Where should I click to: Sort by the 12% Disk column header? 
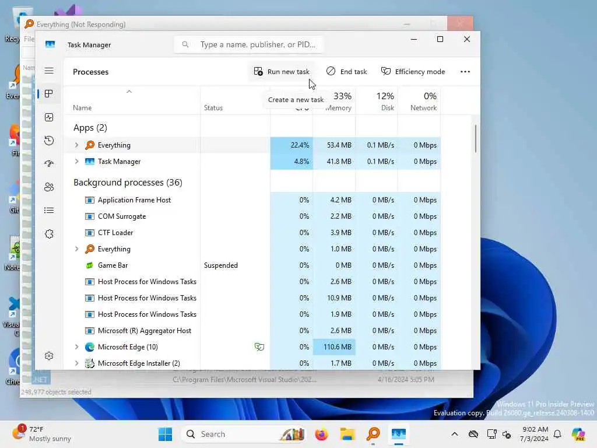pos(377,101)
